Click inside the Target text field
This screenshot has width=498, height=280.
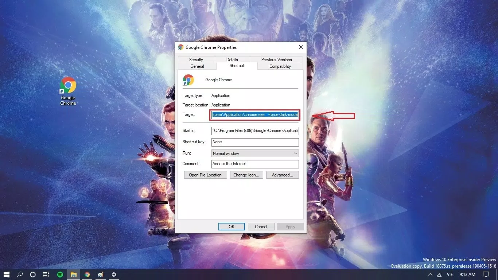click(255, 115)
